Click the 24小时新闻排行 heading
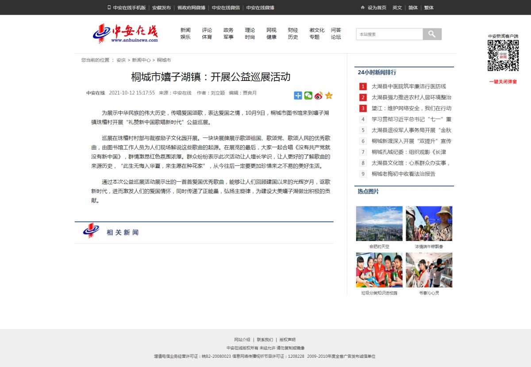 pos(377,73)
